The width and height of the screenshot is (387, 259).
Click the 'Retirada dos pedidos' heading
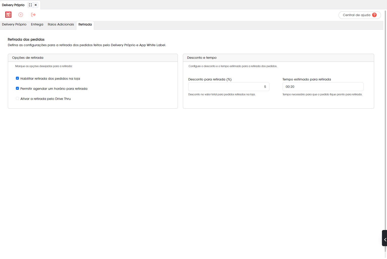pos(26,39)
